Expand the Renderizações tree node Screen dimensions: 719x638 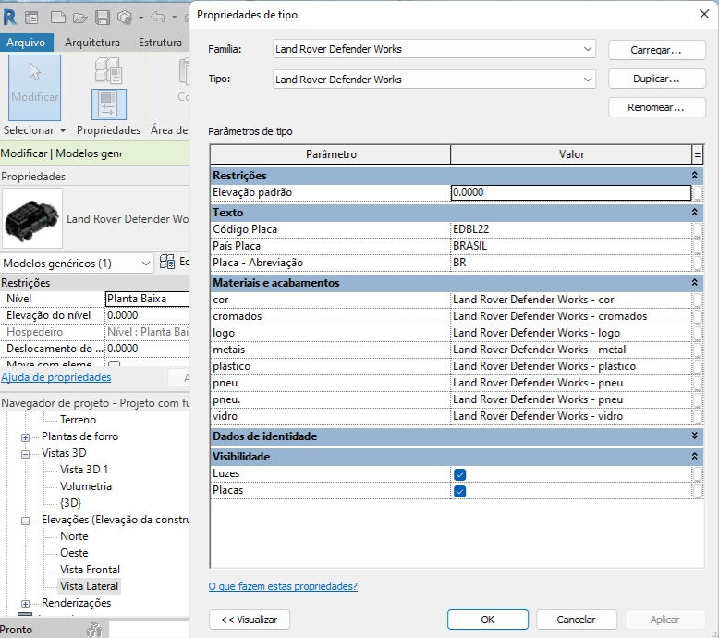[x=26, y=604]
